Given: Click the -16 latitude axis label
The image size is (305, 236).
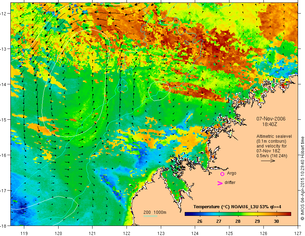Looking at the screenshot, I should (x=4, y=155).
